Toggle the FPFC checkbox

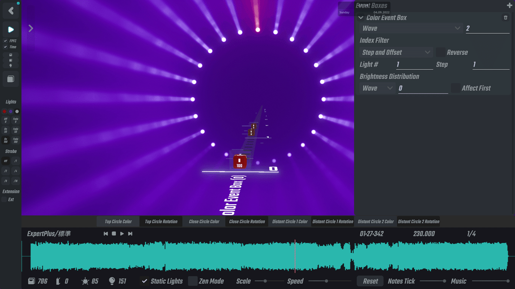point(6,41)
